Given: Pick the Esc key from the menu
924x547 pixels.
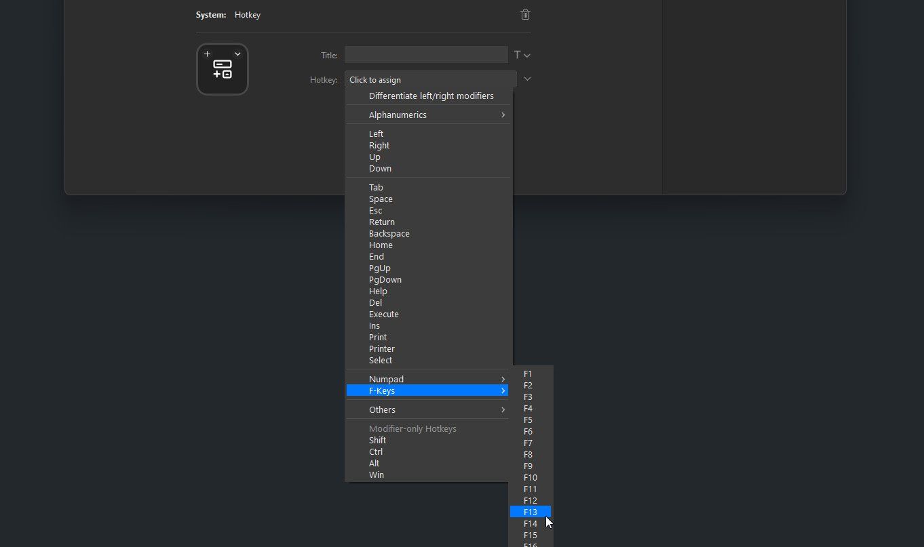Looking at the screenshot, I should 375,210.
